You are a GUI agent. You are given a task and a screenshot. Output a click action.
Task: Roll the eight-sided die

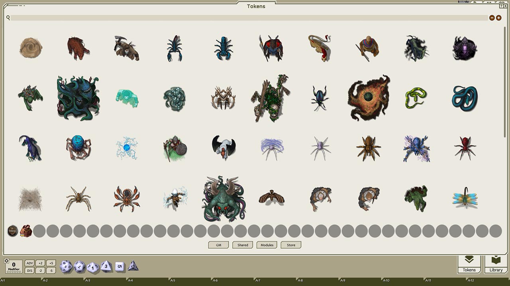(x=105, y=266)
